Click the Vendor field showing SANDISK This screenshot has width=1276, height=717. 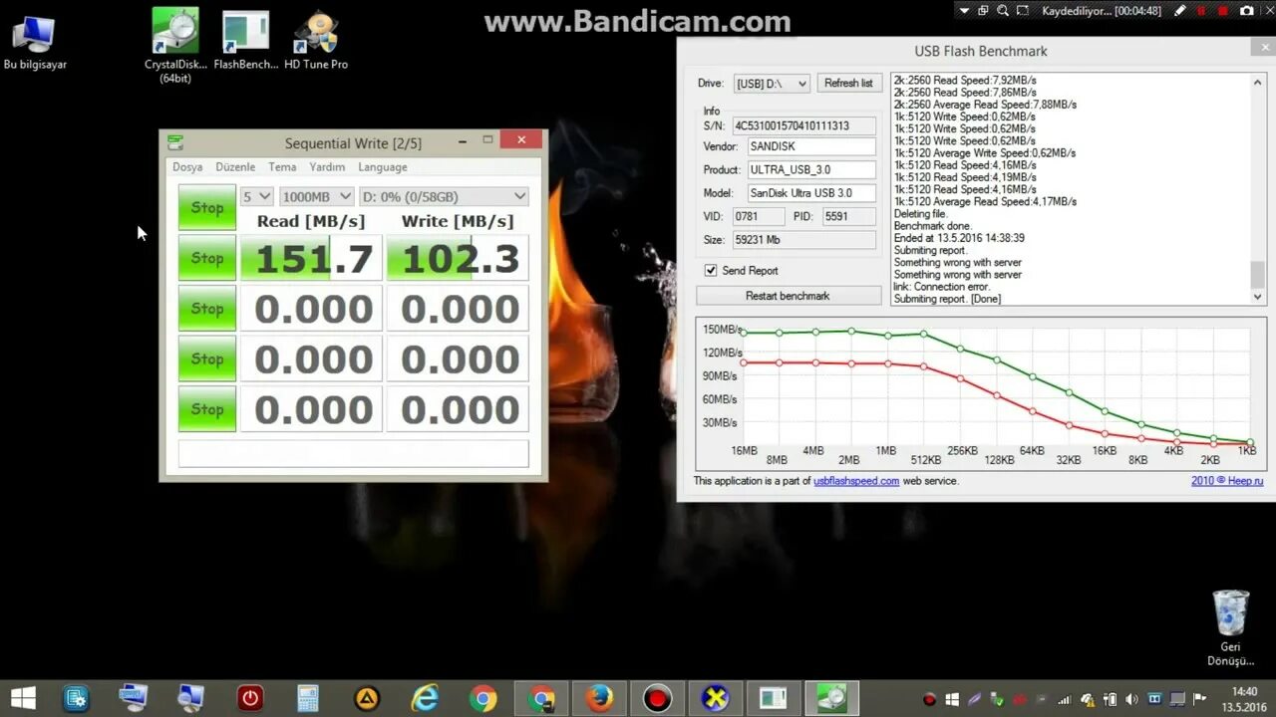[810, 146]
